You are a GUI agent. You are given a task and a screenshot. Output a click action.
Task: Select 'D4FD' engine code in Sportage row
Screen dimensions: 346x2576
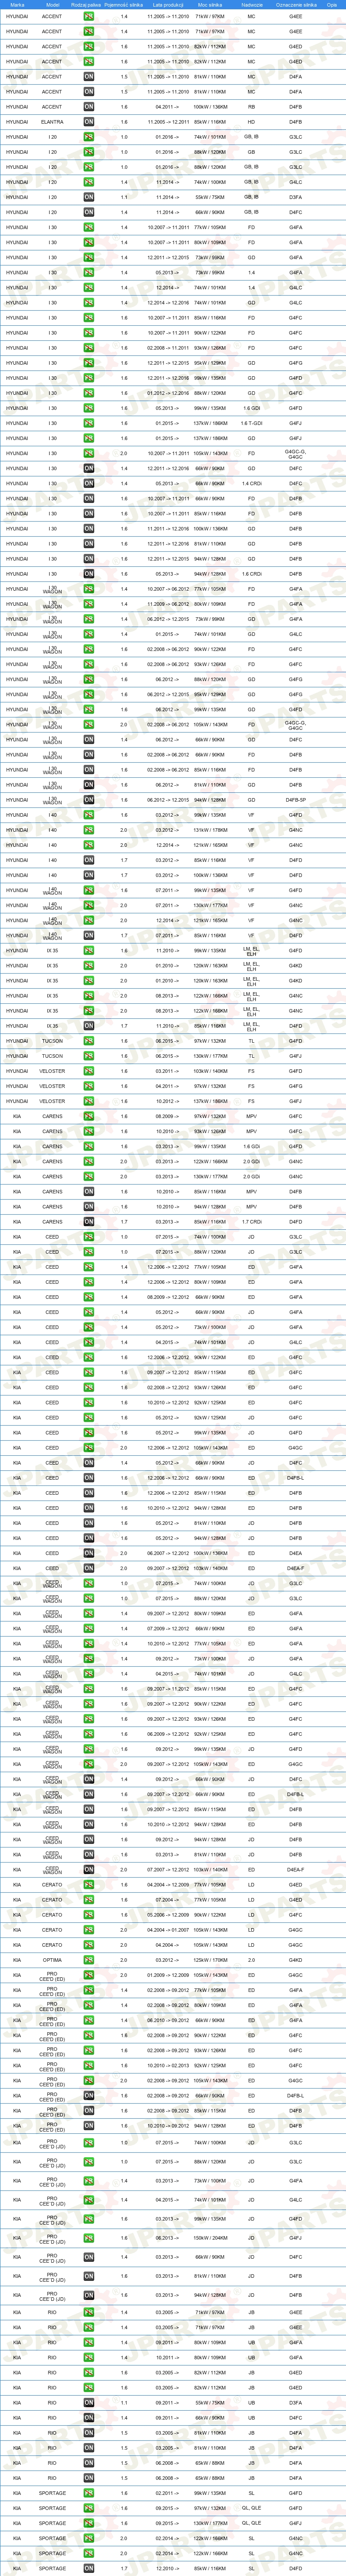pyautogui.click(x=295, y=2568)
